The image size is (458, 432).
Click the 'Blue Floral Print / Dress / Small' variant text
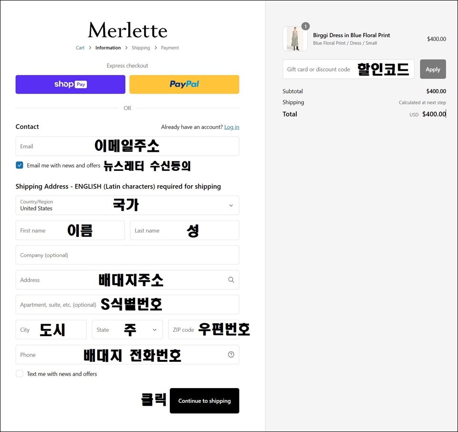point(345,43)
